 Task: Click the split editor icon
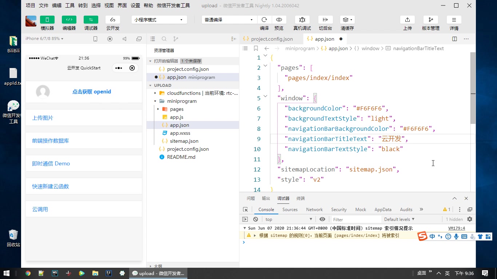click(454, 39)
